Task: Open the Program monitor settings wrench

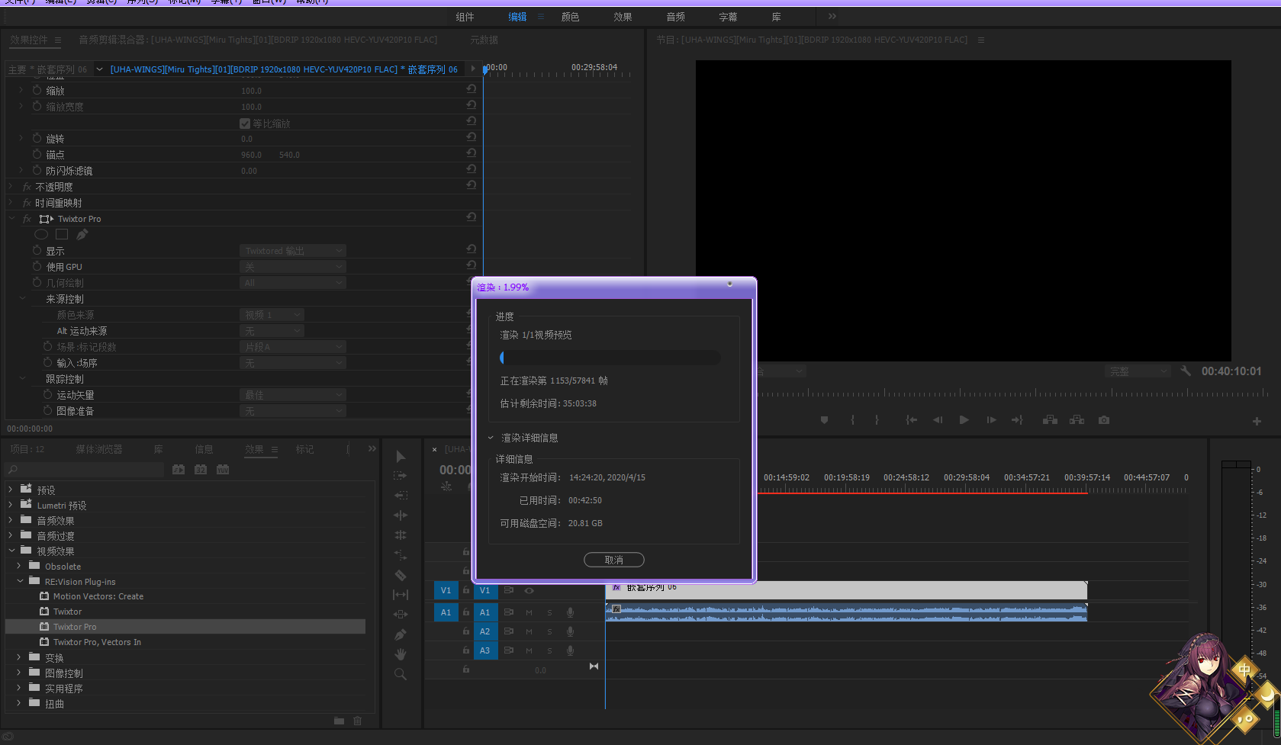Action: pos(1186,371)
